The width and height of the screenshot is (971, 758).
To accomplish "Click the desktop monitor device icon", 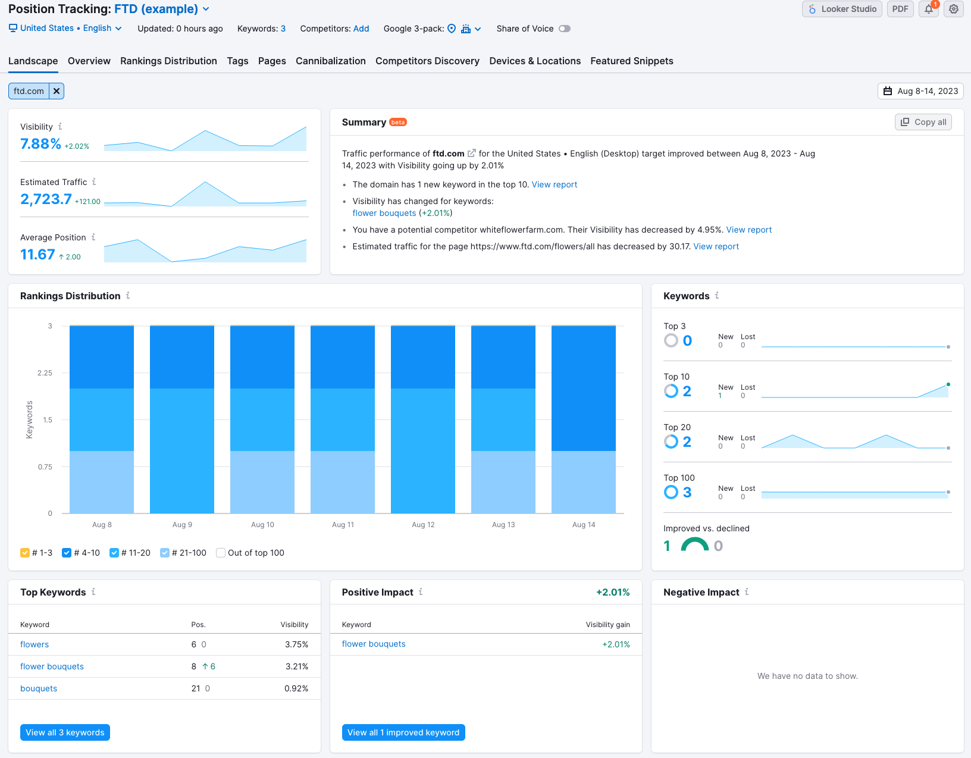I will (x=13, y=28).
